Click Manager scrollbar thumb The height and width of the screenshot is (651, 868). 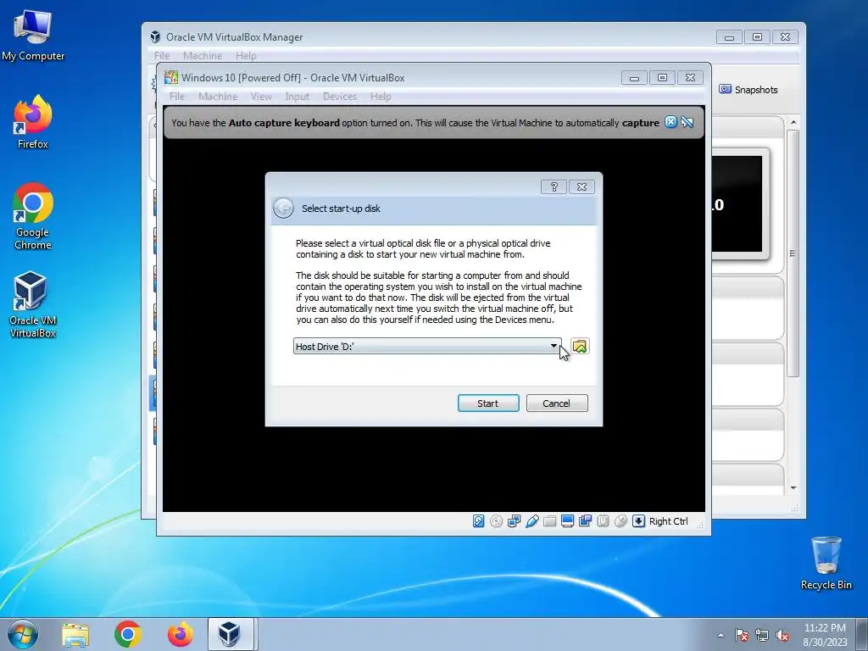793,253
